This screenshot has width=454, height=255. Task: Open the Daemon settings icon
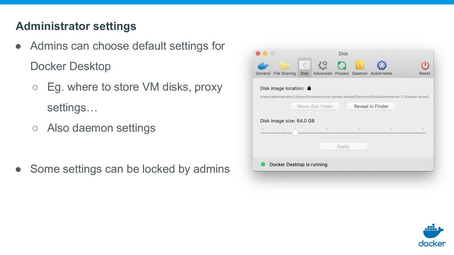(360, 65)
